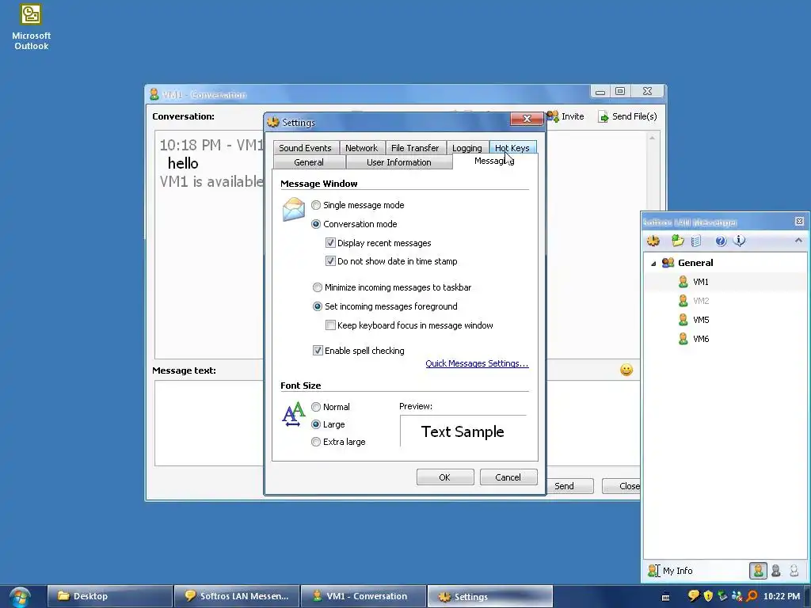Click Invite in conversation window
This screenshot has height=608, width=811.
coord(565,116)
